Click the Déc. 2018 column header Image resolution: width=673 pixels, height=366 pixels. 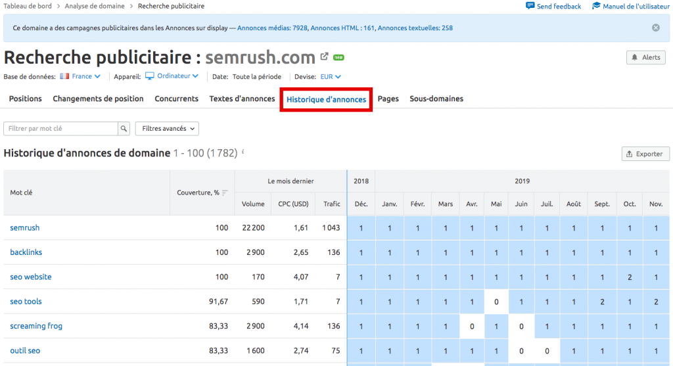tap(361, 204)
